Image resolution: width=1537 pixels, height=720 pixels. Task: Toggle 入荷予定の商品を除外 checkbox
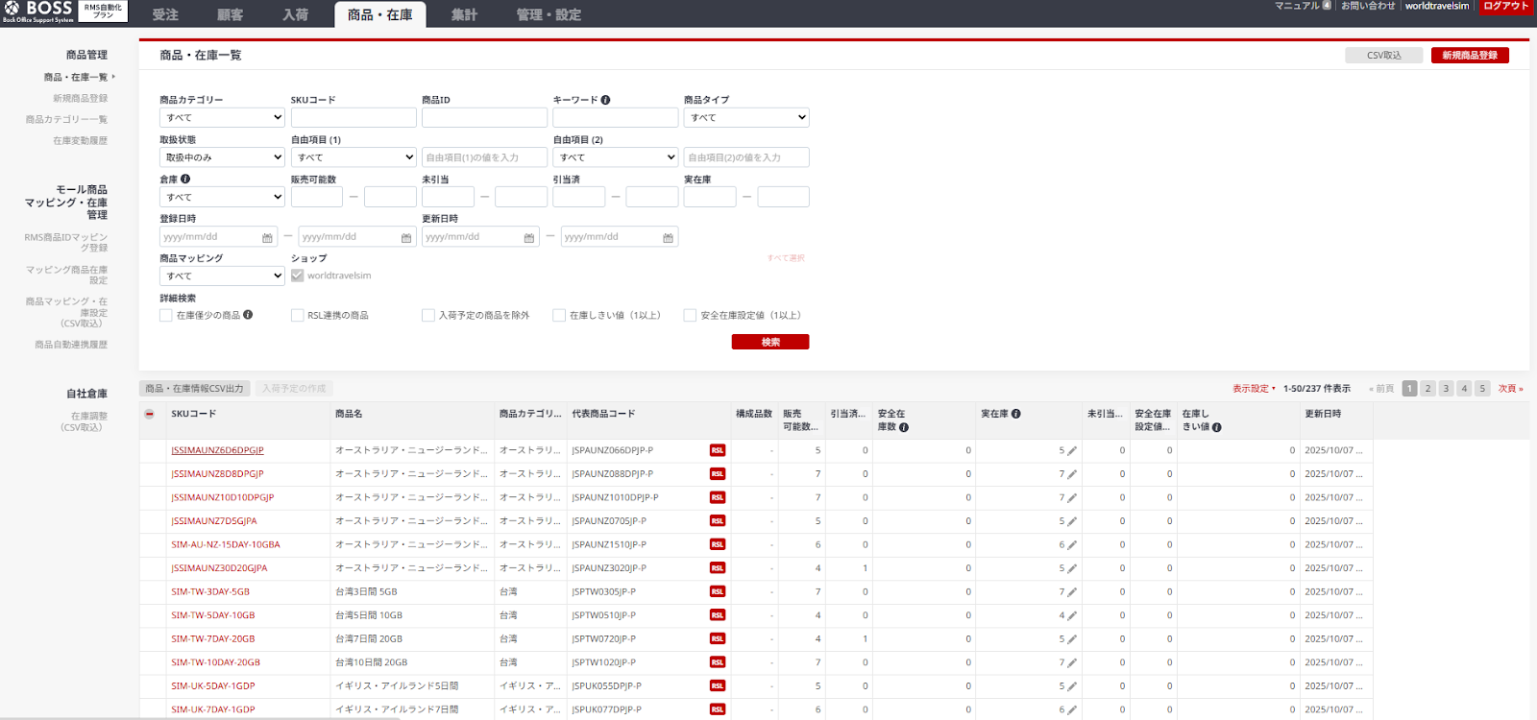(428, 315)
